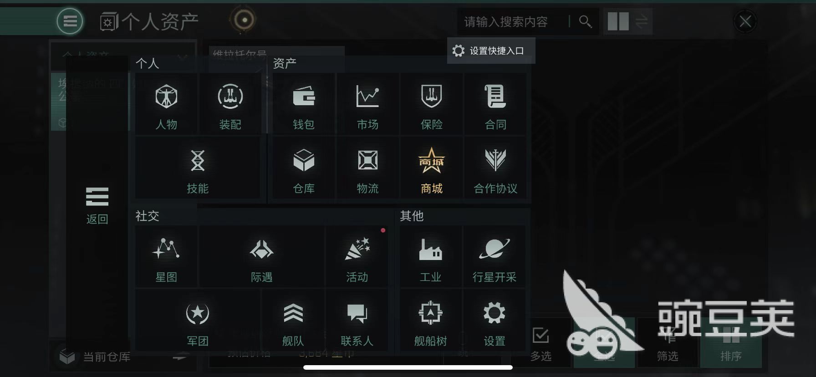Open the 行星开采 planetary mining icon

tap(495, 256)
